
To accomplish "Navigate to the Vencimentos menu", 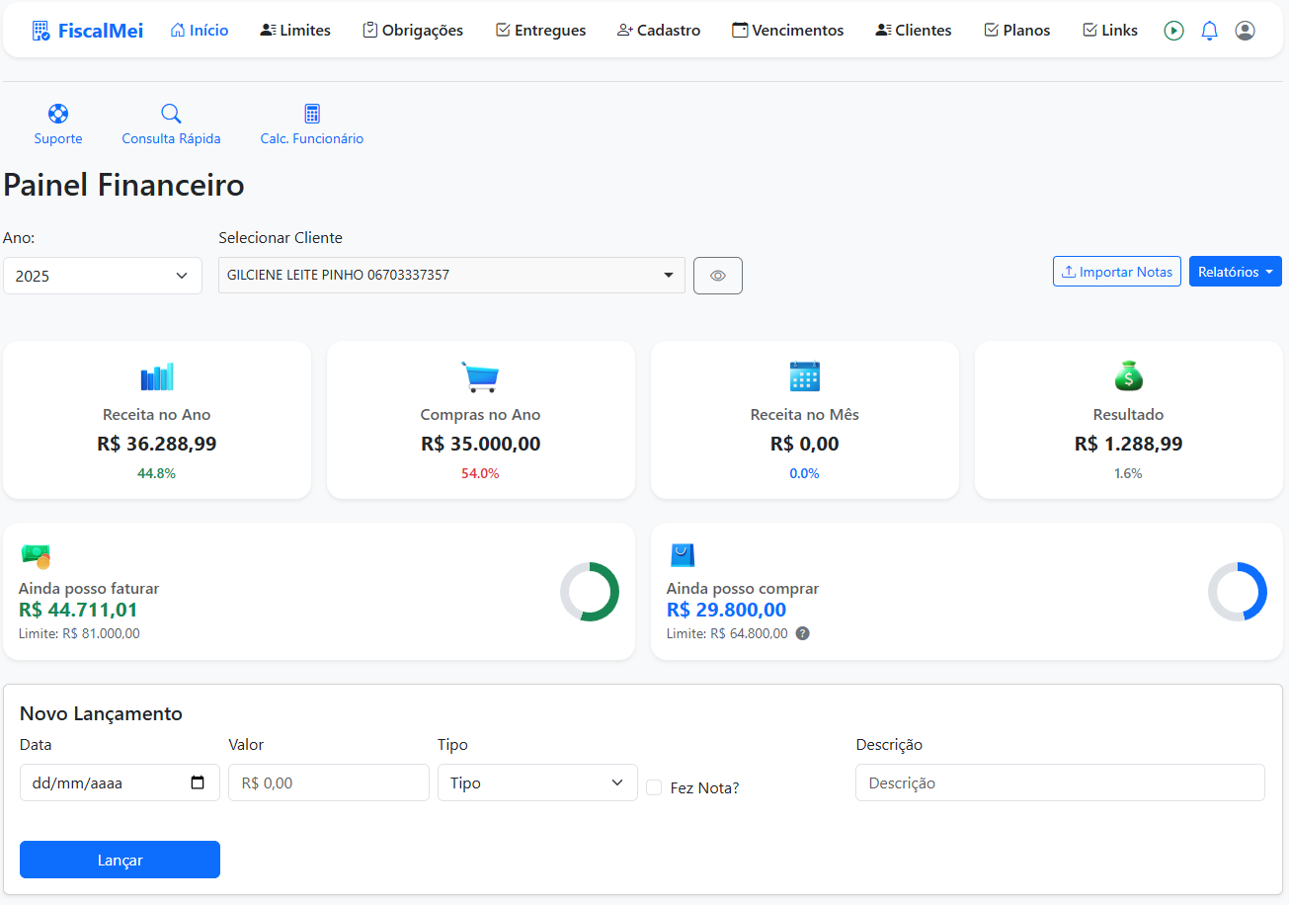I will pyautogui.click(x=787, y=30).
